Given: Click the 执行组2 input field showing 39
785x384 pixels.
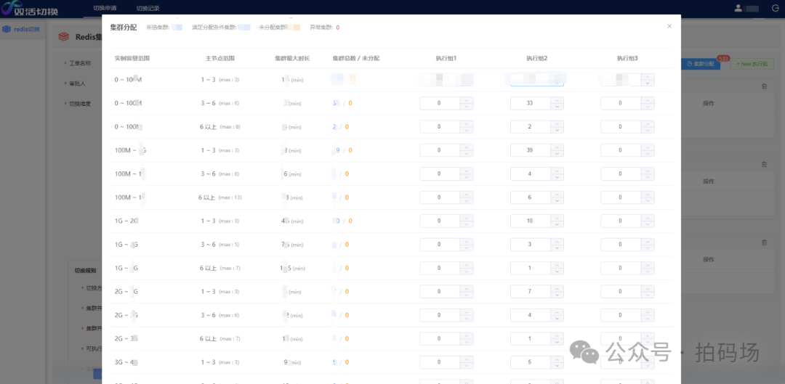Looking at the screenshot, I should (531, 150).
